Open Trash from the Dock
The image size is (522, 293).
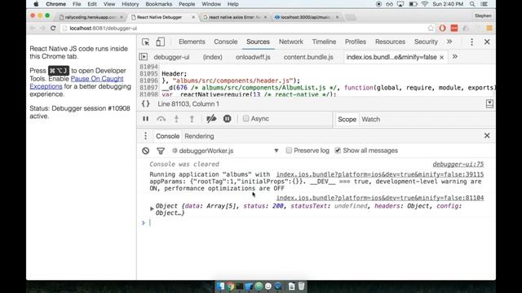click(x=301, y=286)
